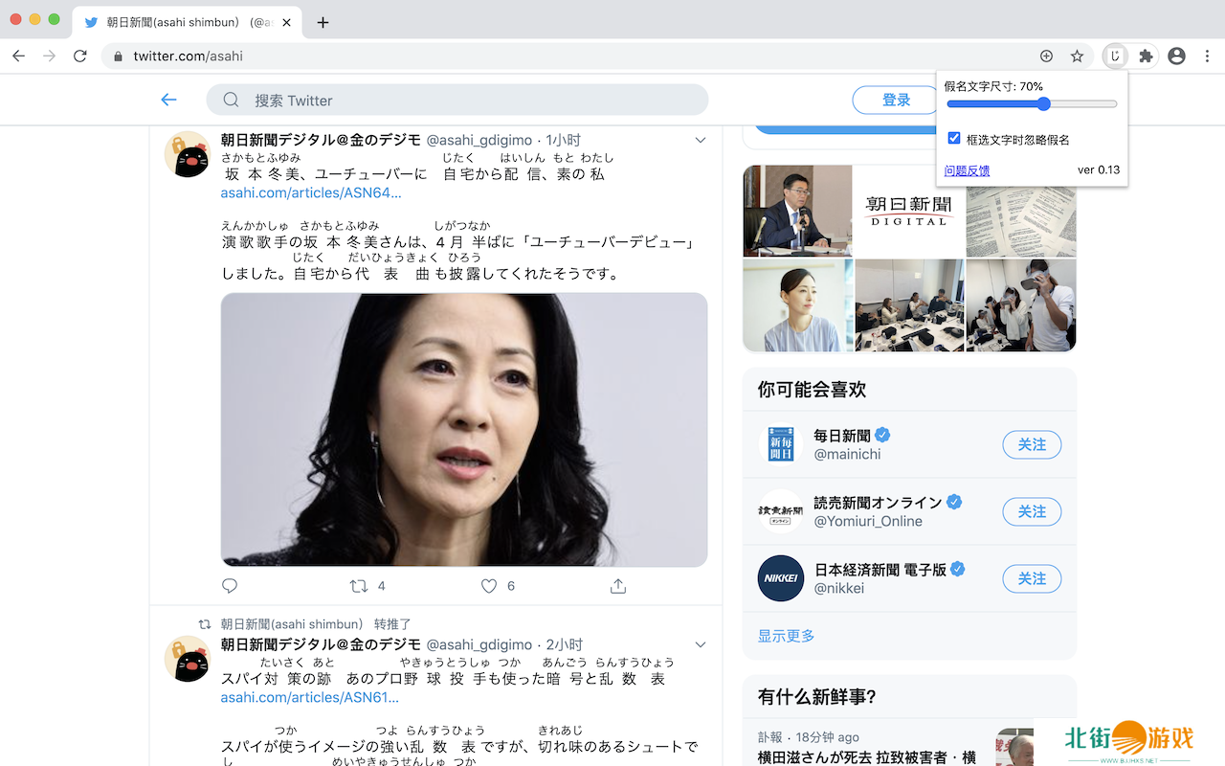This screenshot has height=766, width=1225.
Task: Toggle the 框选文字时忽略假名 checkbox
Action: click(x=954, y=139)
